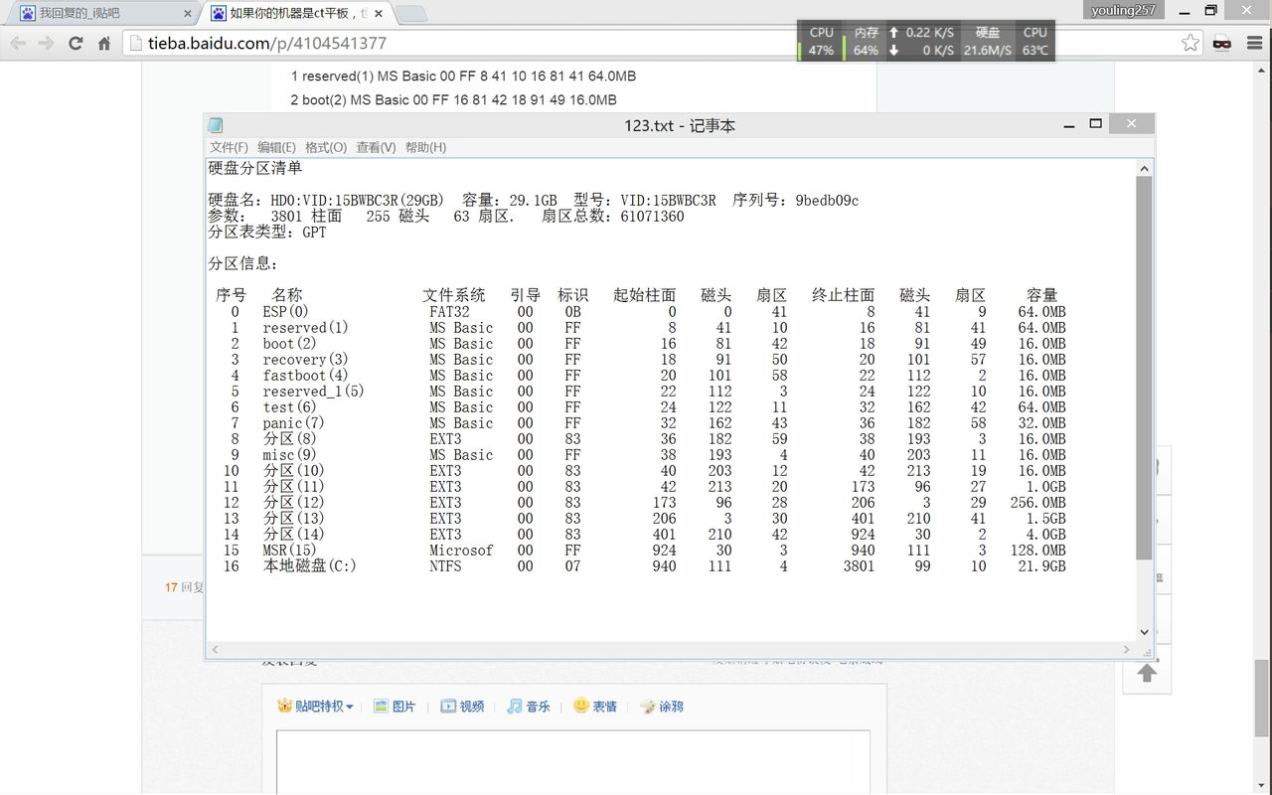Screen dimensions: 1272x795
Task: Click the address bar URL
Action: 267,43
